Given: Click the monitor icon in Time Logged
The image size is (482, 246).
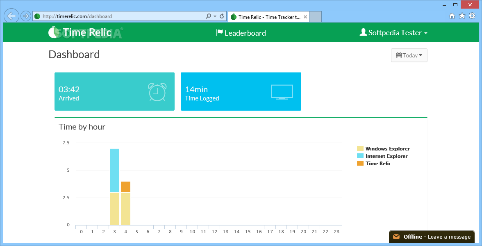Looking at the screenshot, I should [282, 92].
